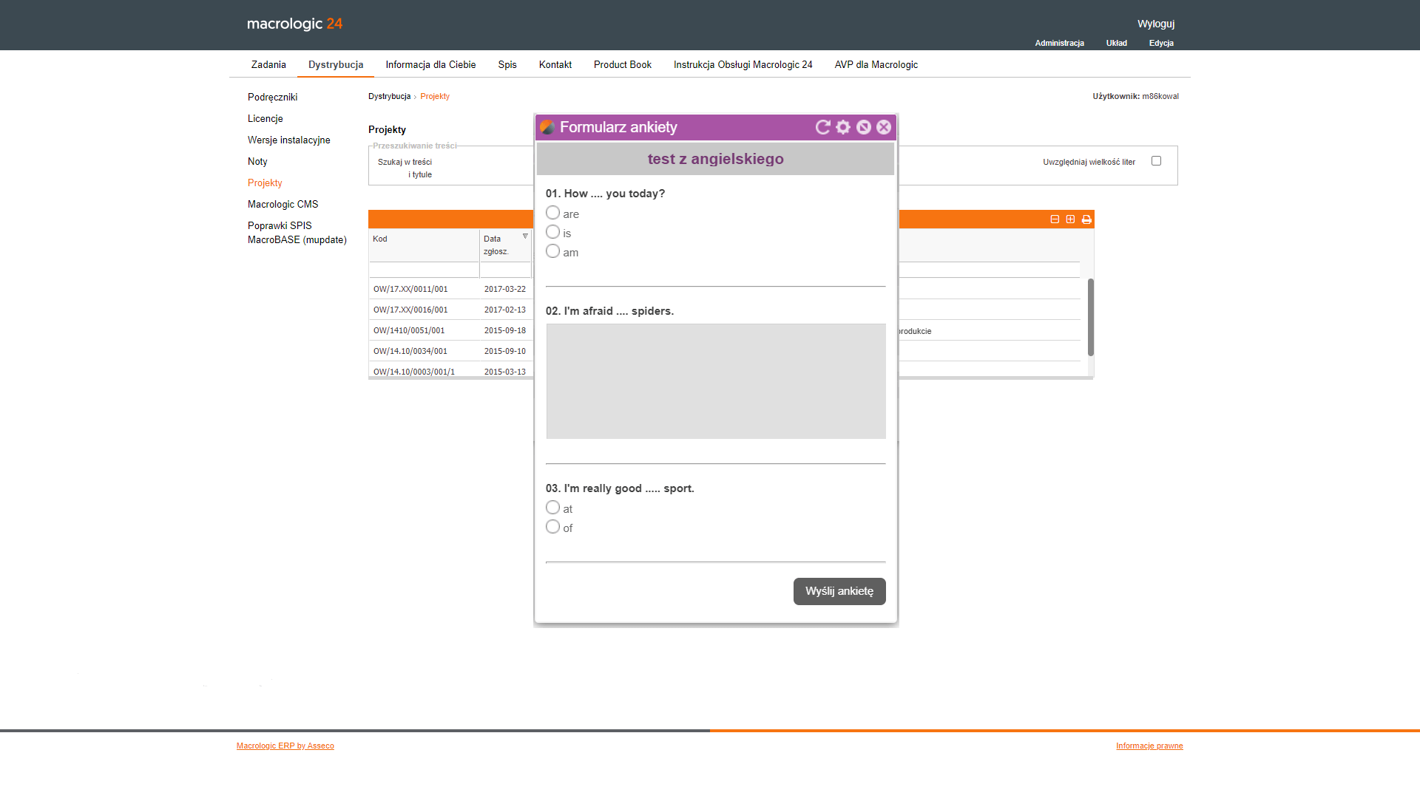The width and height of the screenshot is (1420, 798).
Task: Switch to the Product Book tab
Action: 622,65
